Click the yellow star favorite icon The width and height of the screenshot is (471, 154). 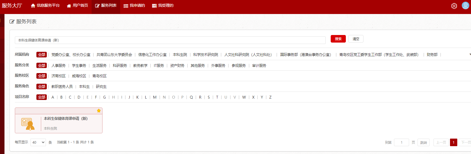pyautogui.click(x=99, y=111)
